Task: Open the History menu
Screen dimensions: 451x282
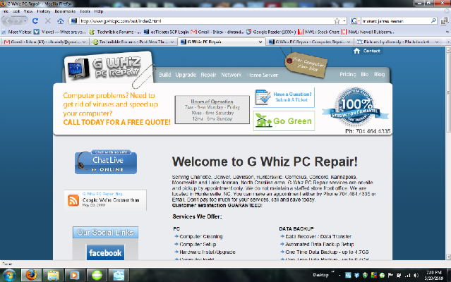Action: [x=44, y=11]
